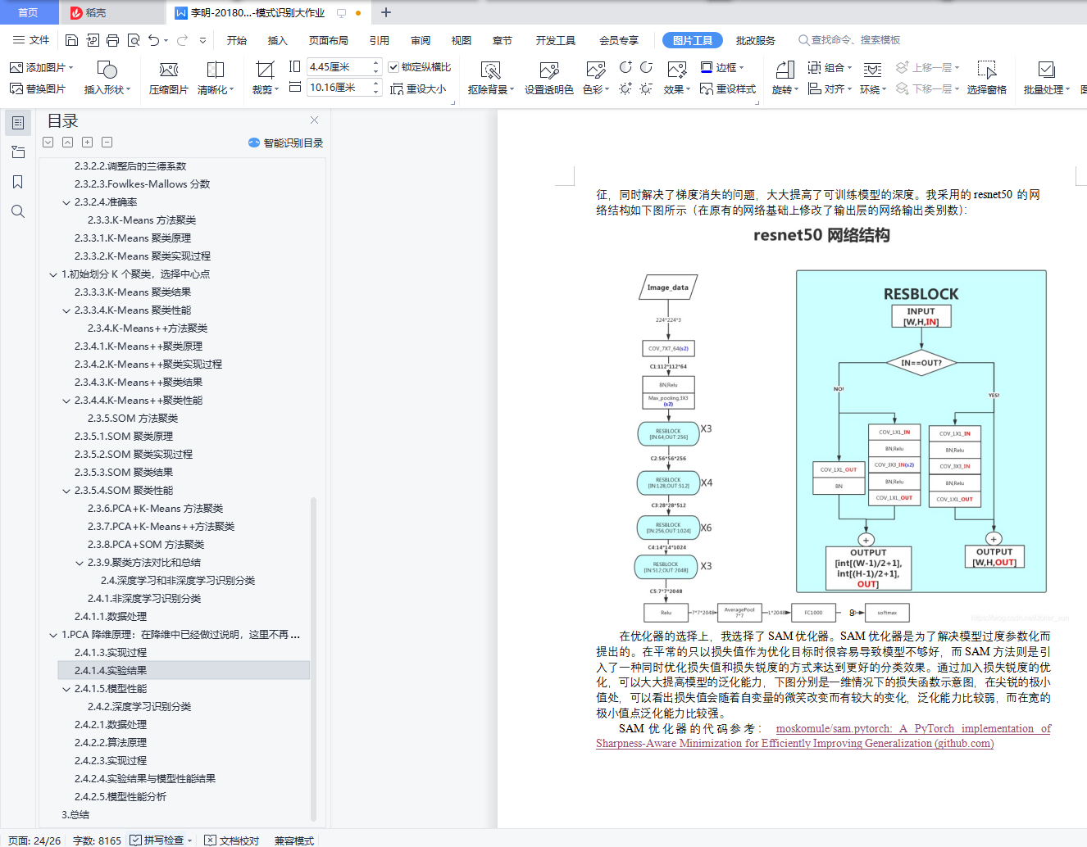Switch to the 开始 (Home) ribbon tab
The image size is (1087, 847).
point(237,40)
